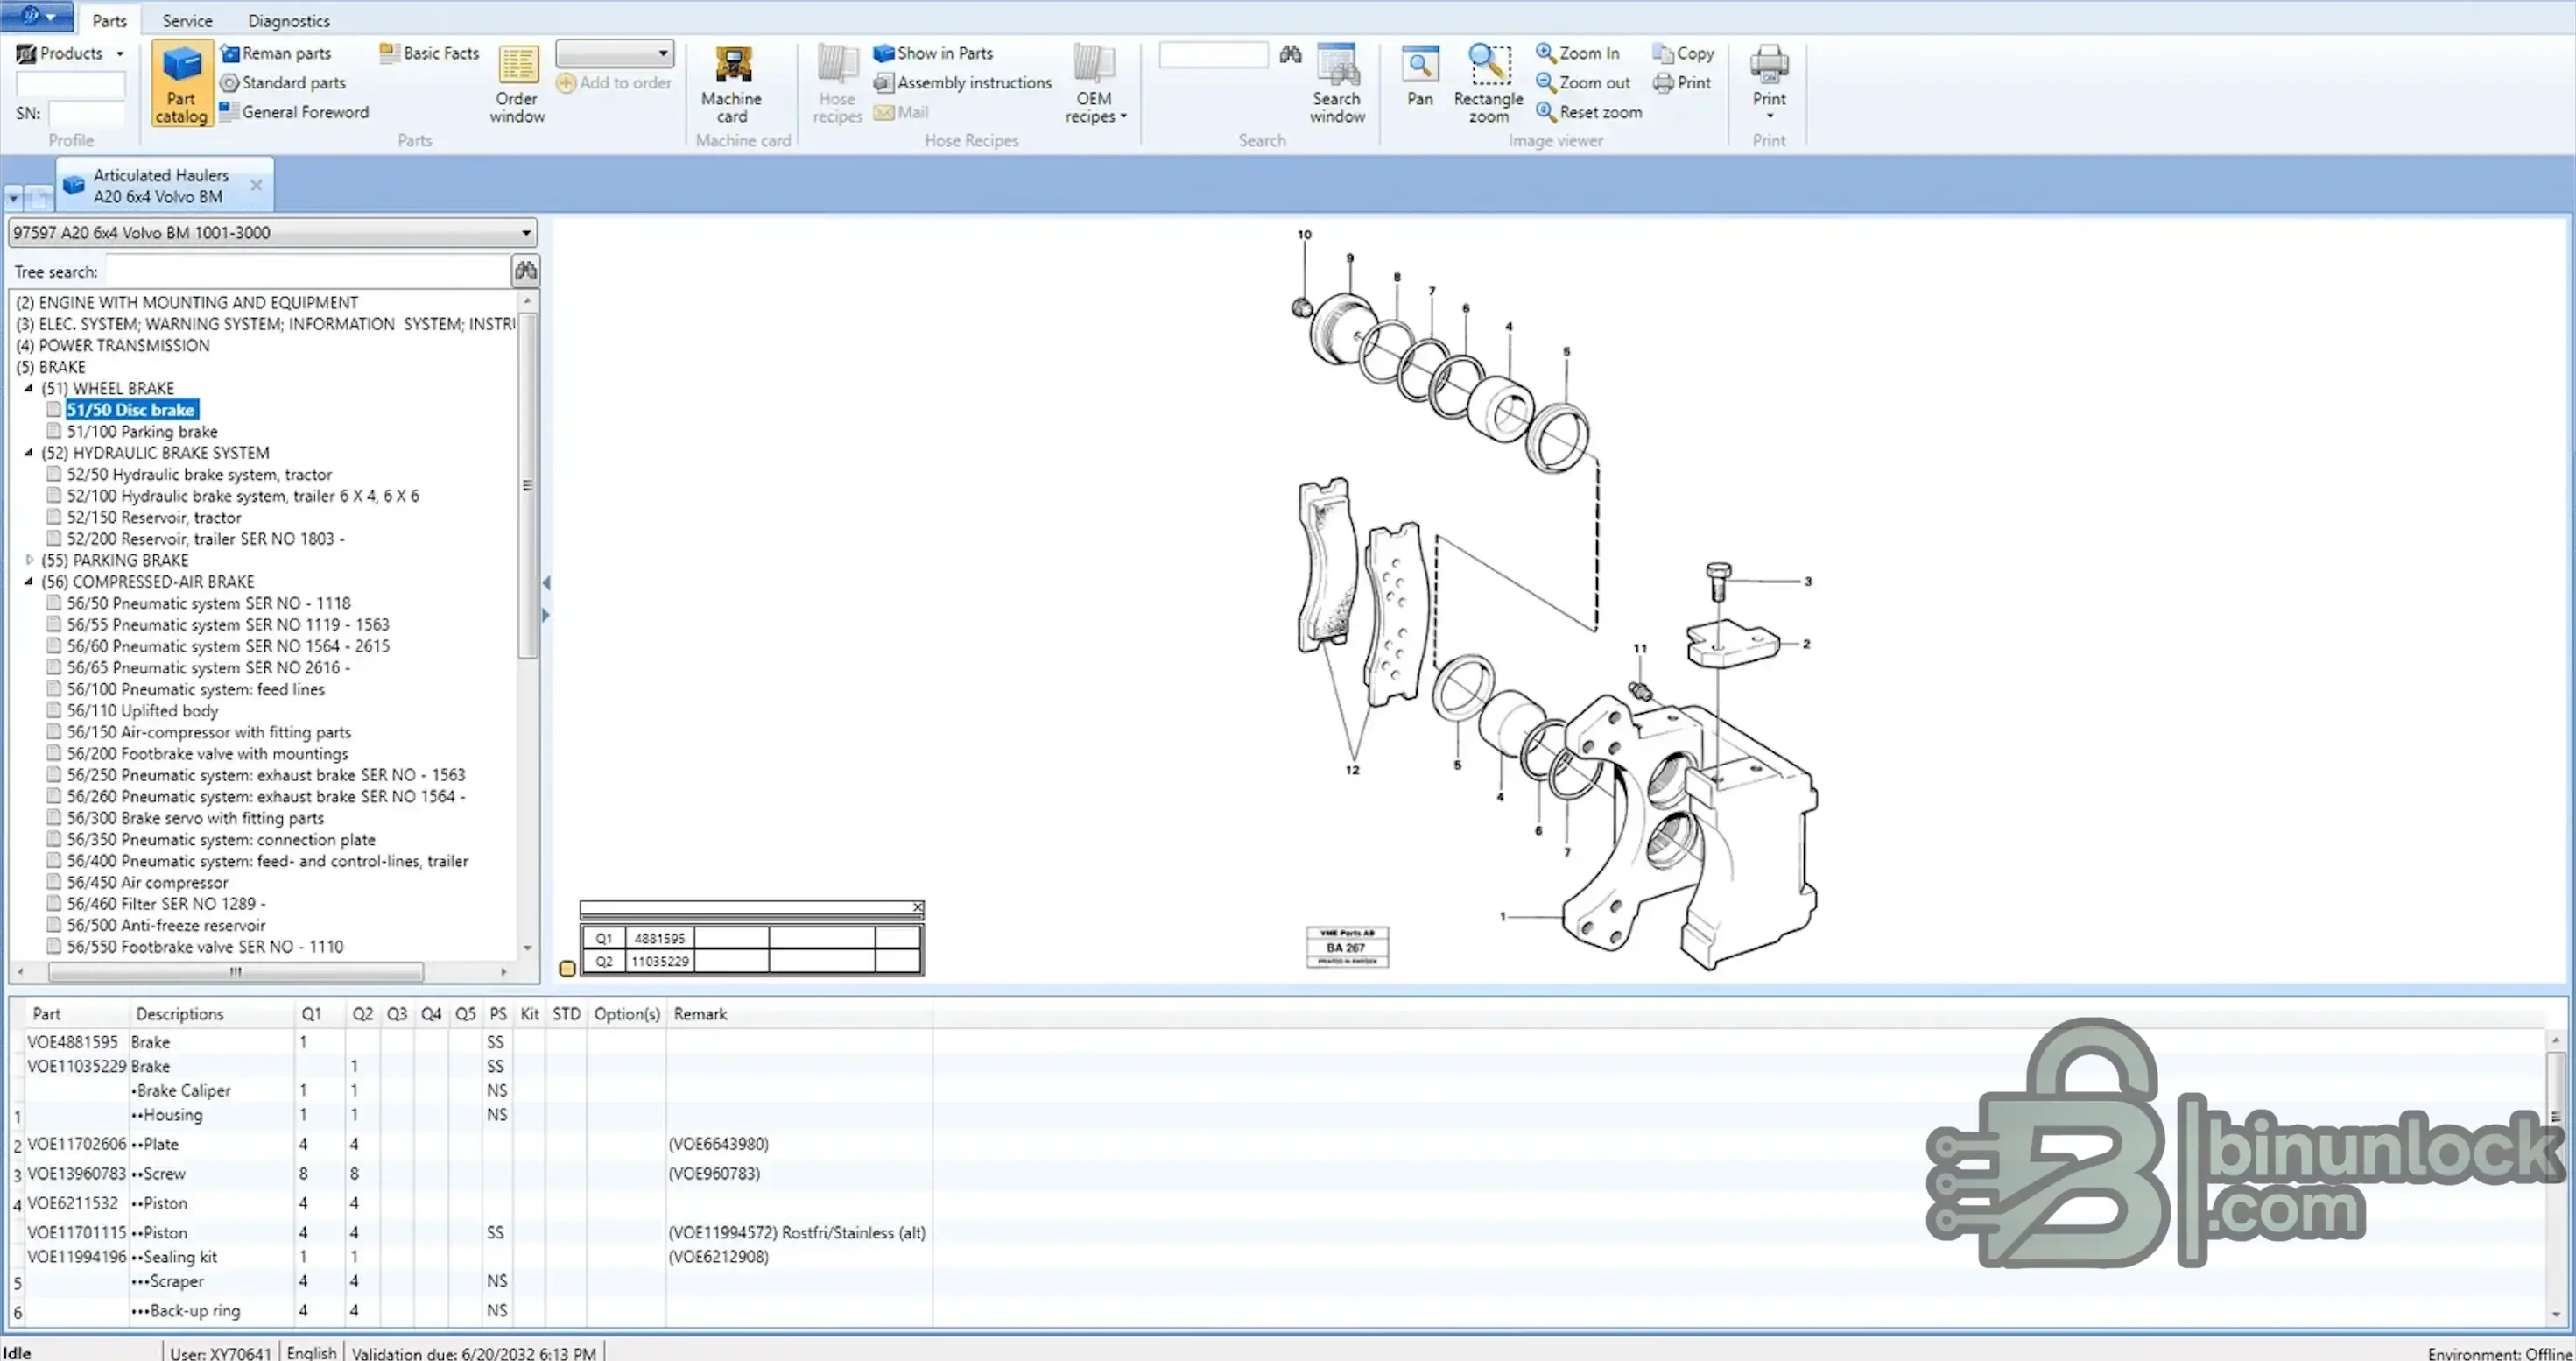Switch to the Parts ribbon tab

coord(109,20)
